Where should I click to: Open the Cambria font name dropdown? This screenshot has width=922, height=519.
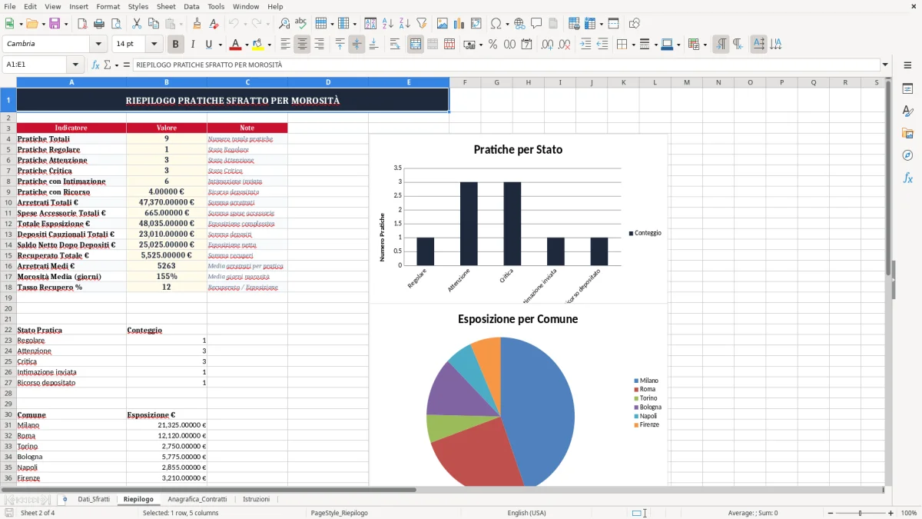point(98,45)
